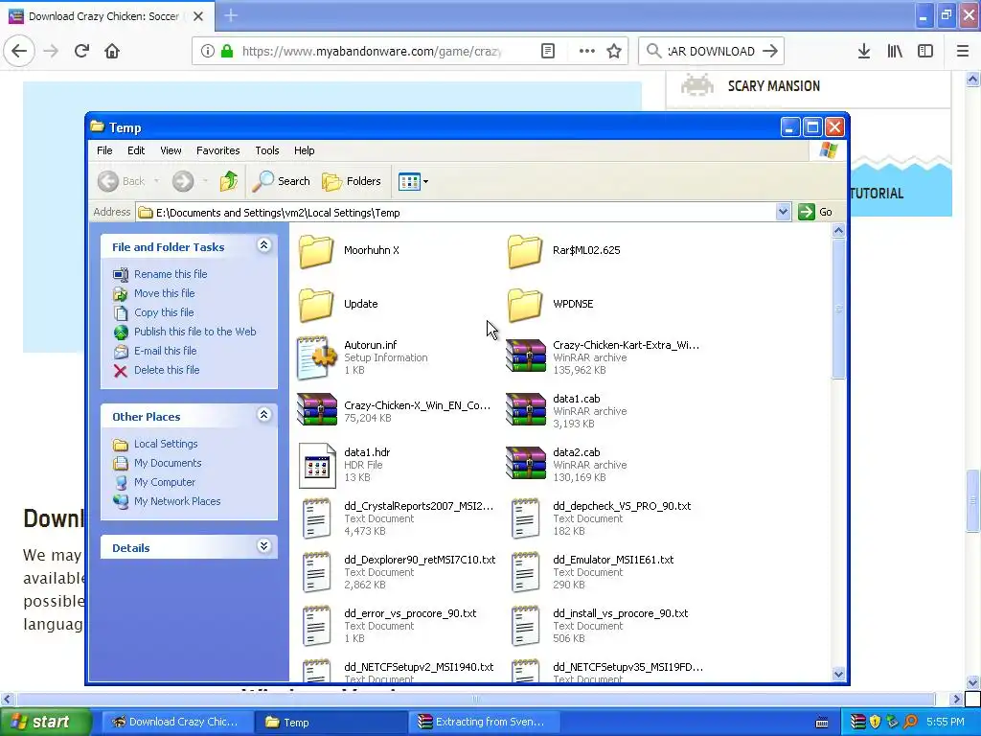The image size is (981, 736).
Task: Select dd_CrystalReports2007 text document icon
Action: tap(316, 518)
